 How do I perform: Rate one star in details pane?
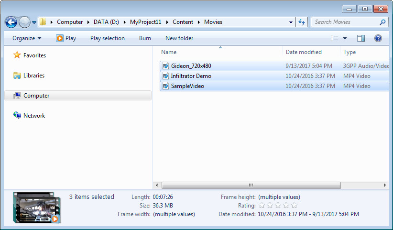tap(262, 206)
